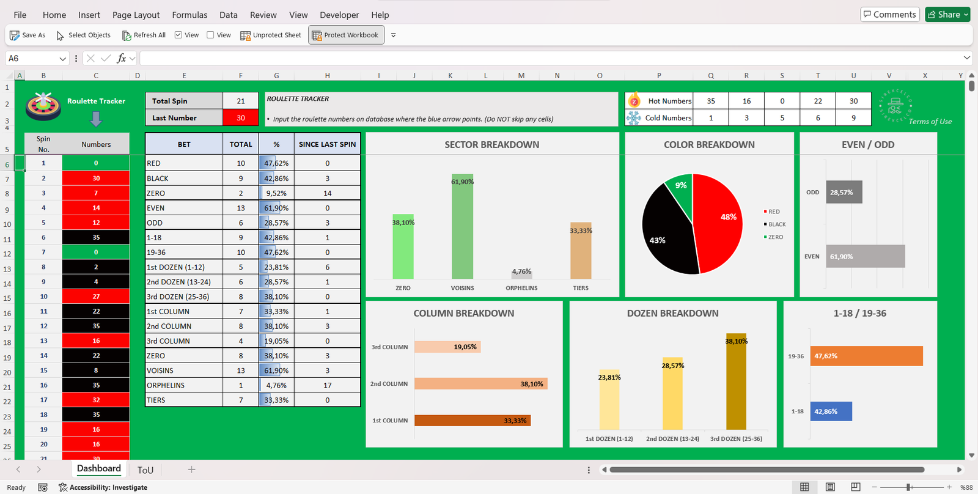Image resolution: width=978 pixels, height=494 pixels.
Task: Click the Save As icon in toolbar
Action: coord(15,35)
